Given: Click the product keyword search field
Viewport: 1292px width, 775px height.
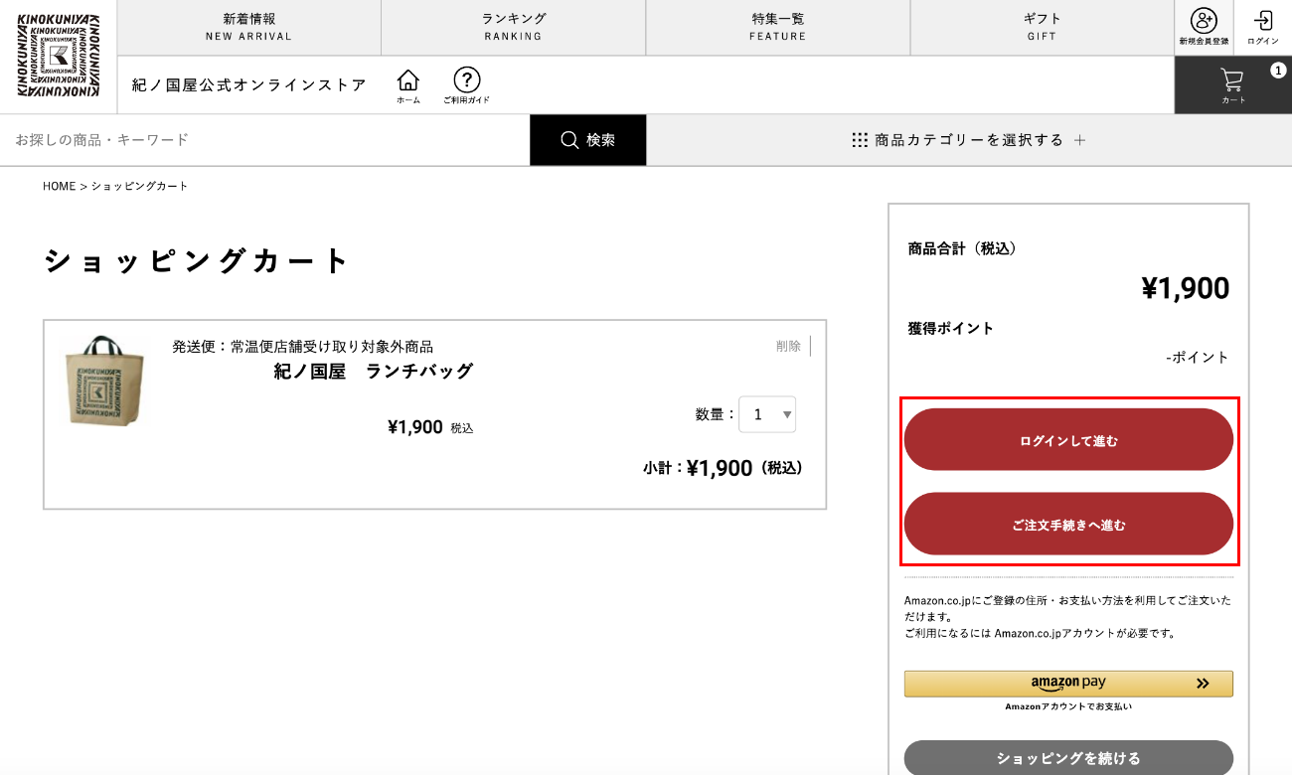Looking at the screenshot, I should point(264,140).
